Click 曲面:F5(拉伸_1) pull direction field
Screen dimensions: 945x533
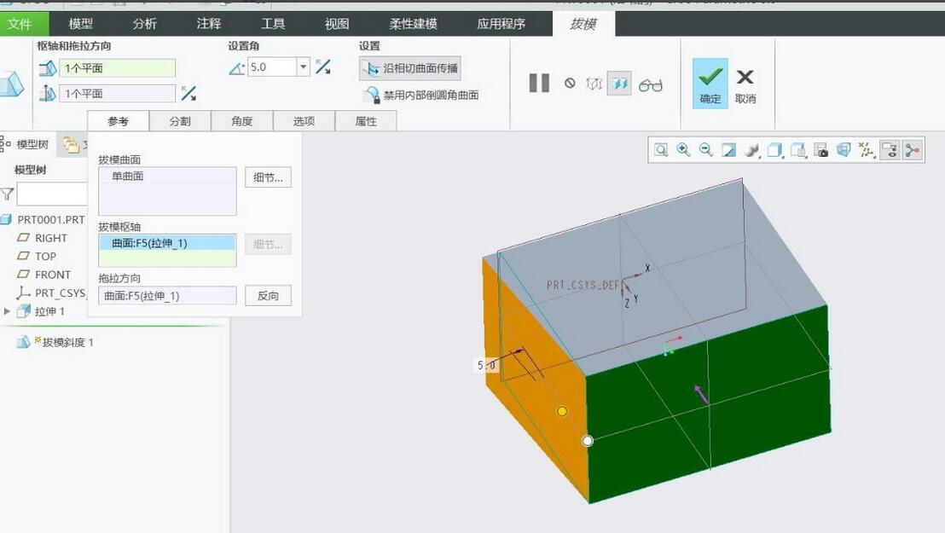(167, 295)
